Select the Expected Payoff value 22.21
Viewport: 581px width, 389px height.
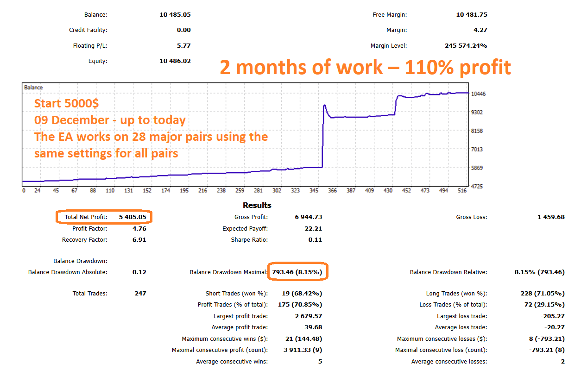tap(313, 229)
